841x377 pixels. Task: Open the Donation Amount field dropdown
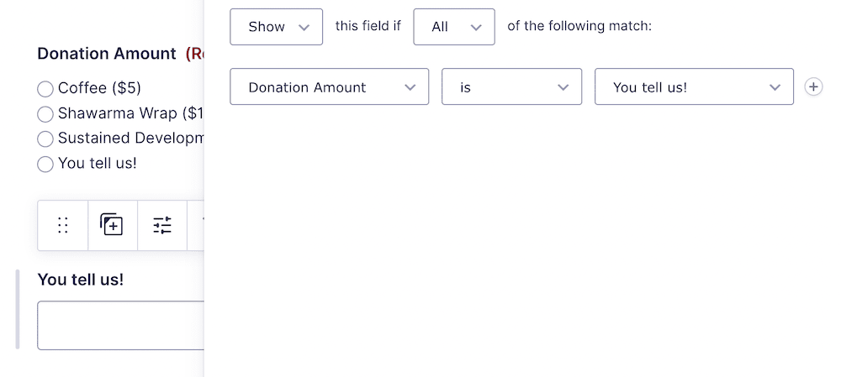pos(329,86)
